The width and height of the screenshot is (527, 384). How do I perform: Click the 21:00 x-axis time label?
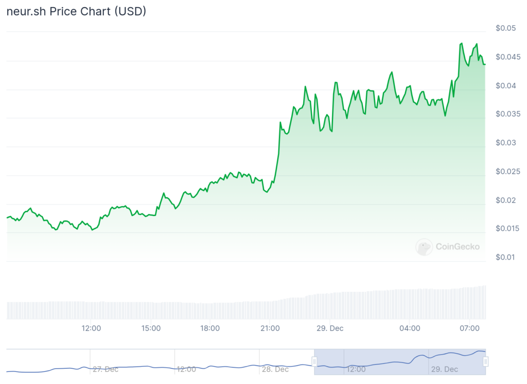click(x=270, y=328)
